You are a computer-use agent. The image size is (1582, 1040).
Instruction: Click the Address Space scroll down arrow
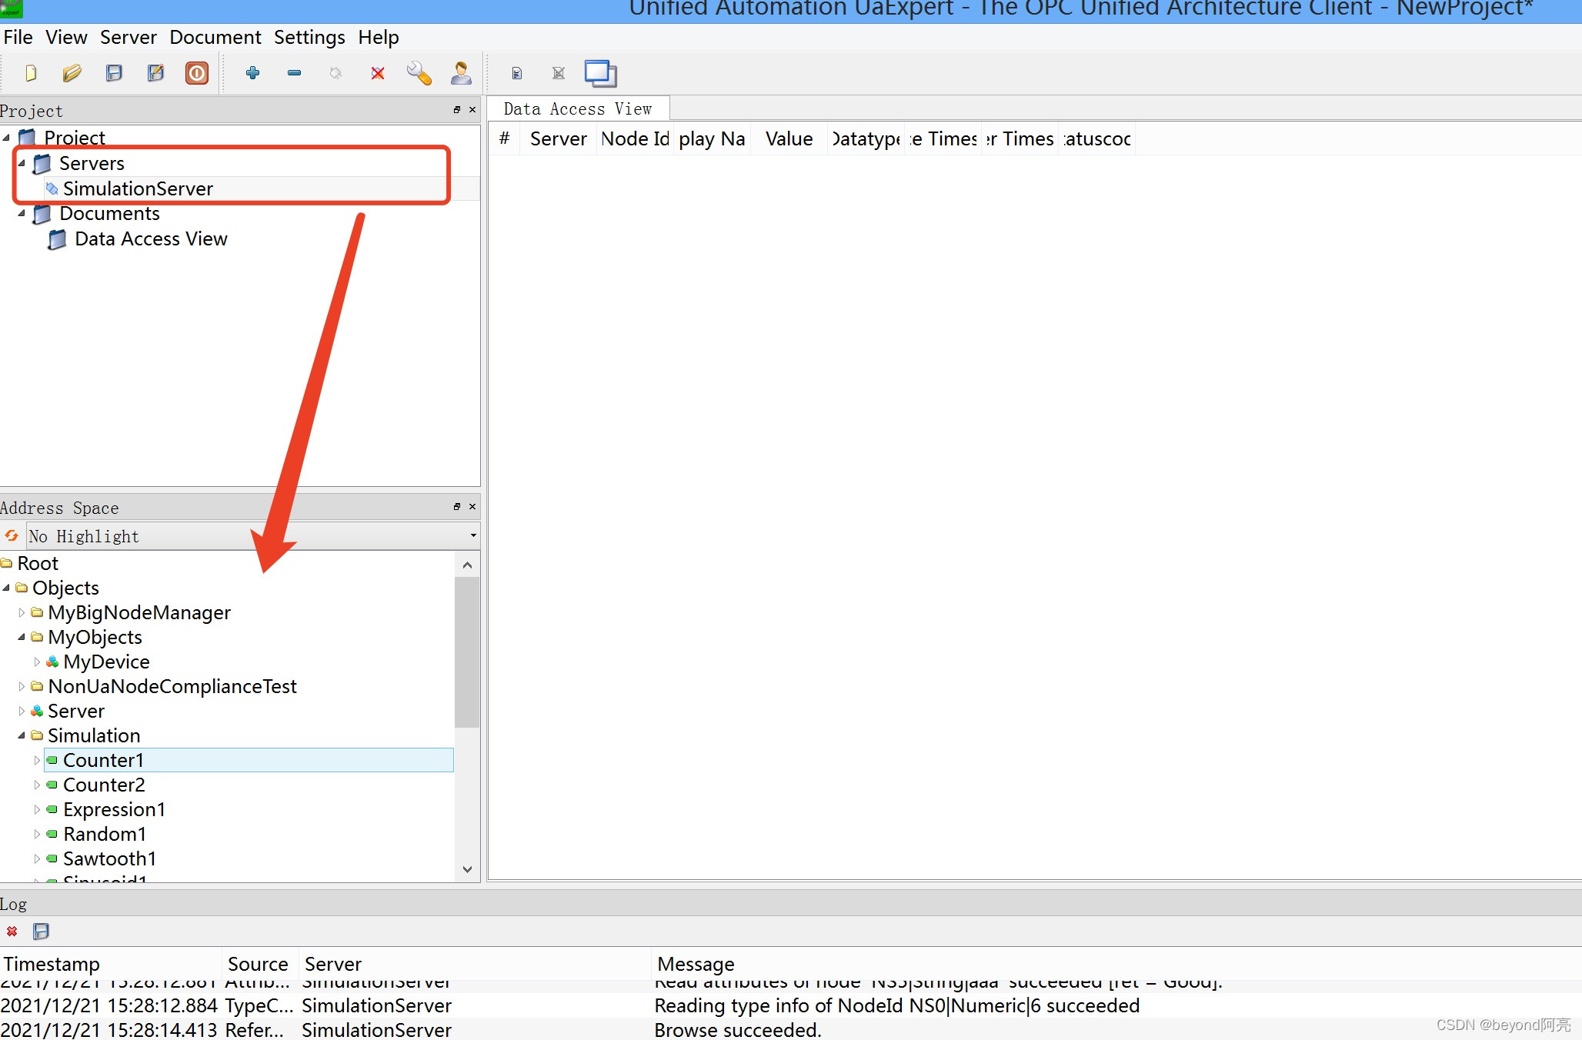point(467,869)
